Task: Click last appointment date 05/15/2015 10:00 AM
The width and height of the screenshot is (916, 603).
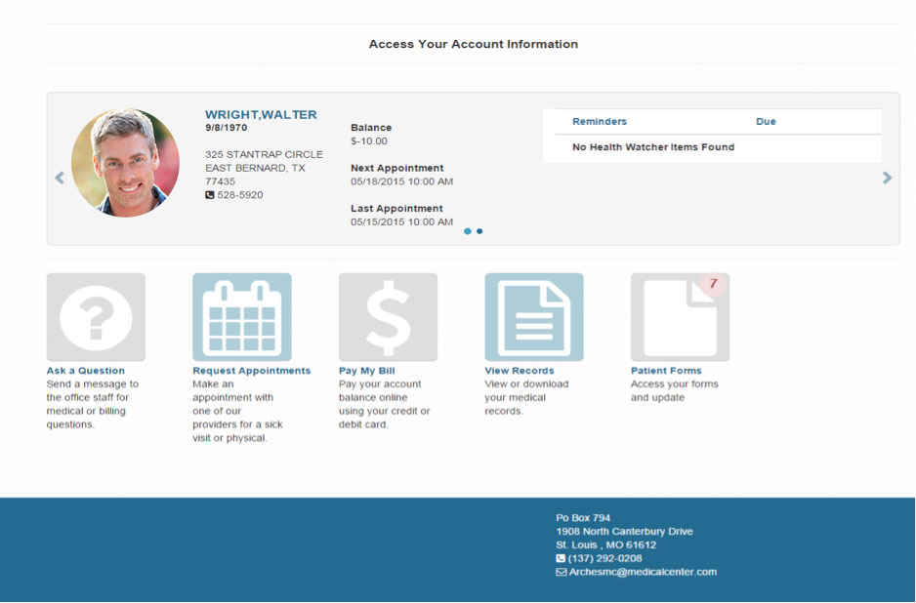Action: tap(402, 221)
